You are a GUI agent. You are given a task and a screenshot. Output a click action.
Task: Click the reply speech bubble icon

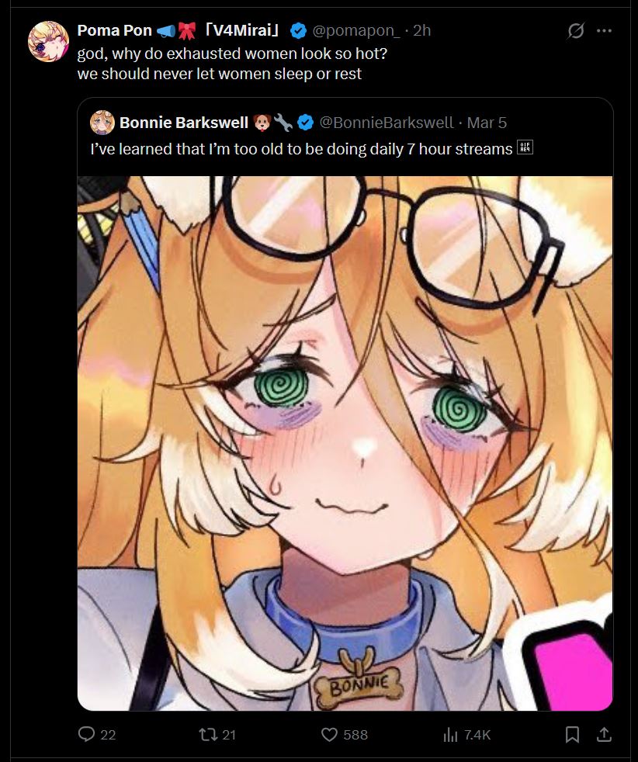point(86,734)
